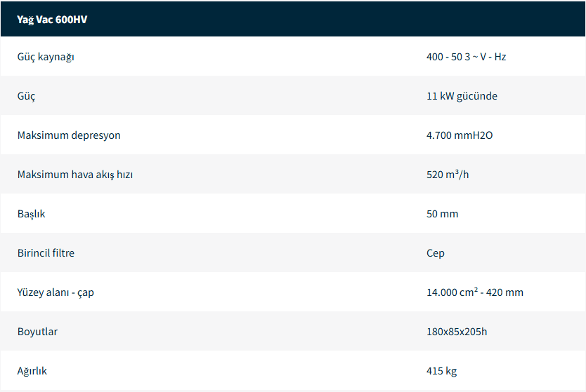Click the 4.700 mmH2O value

[x=460, y=135]
